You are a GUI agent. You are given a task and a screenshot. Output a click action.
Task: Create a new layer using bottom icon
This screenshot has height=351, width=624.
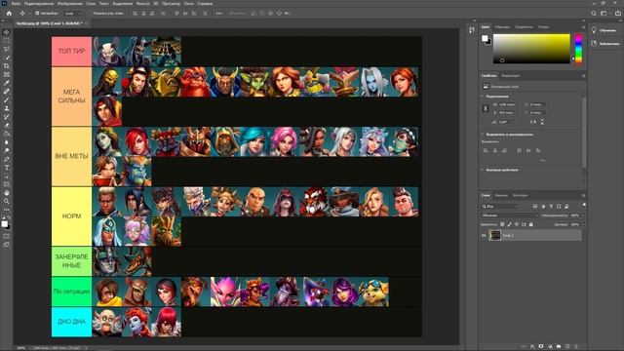point(567,346)
